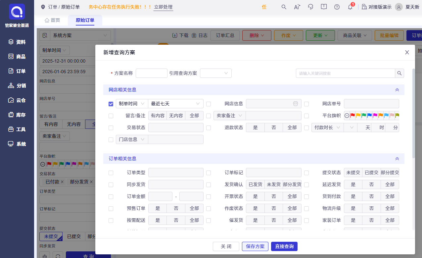This screenshot has width=422, height=258.
Task: Click the 下载 download icon
Action: tap(175, 35)
